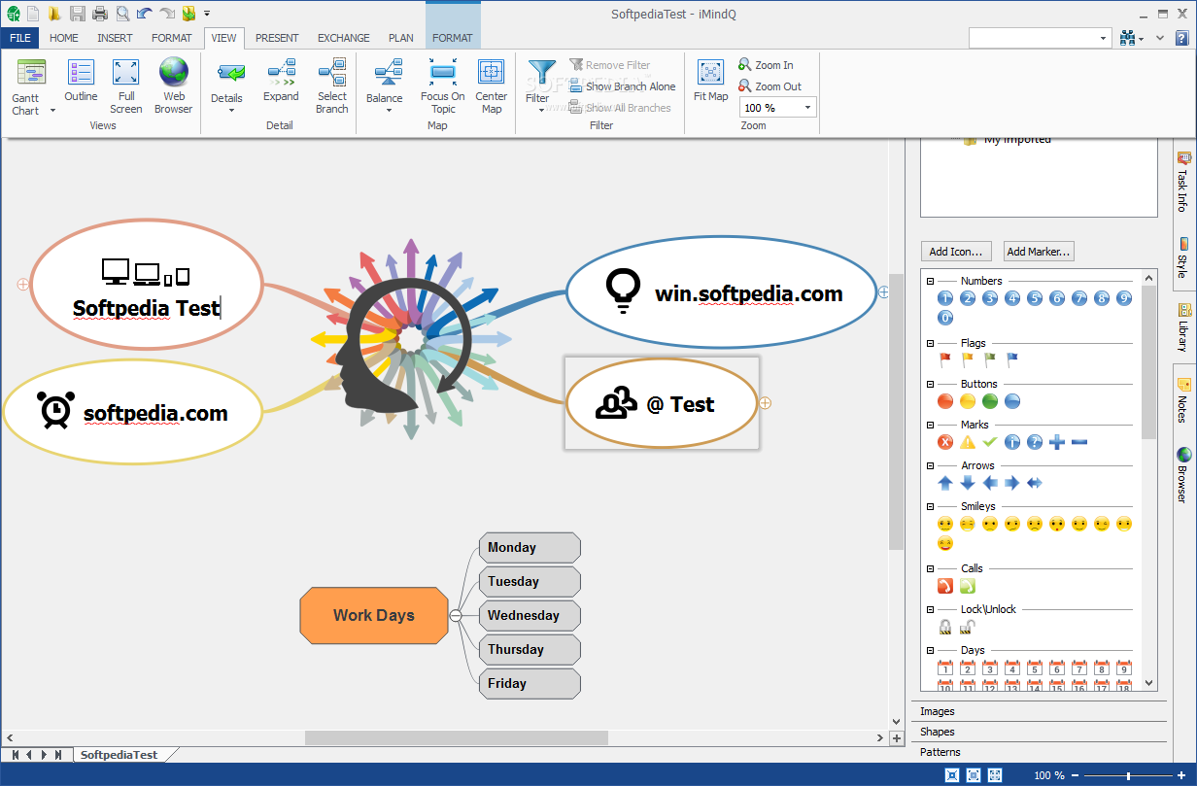Viewport: 1197px width, 786px height.
Task: Insert the green check mark icon
Action: tap(990, 442)
